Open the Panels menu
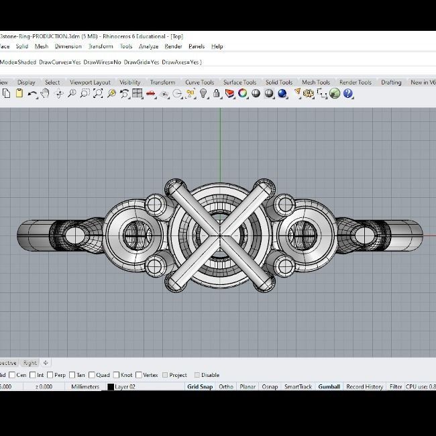Screen dimensions: 436x436 [197, 46]
